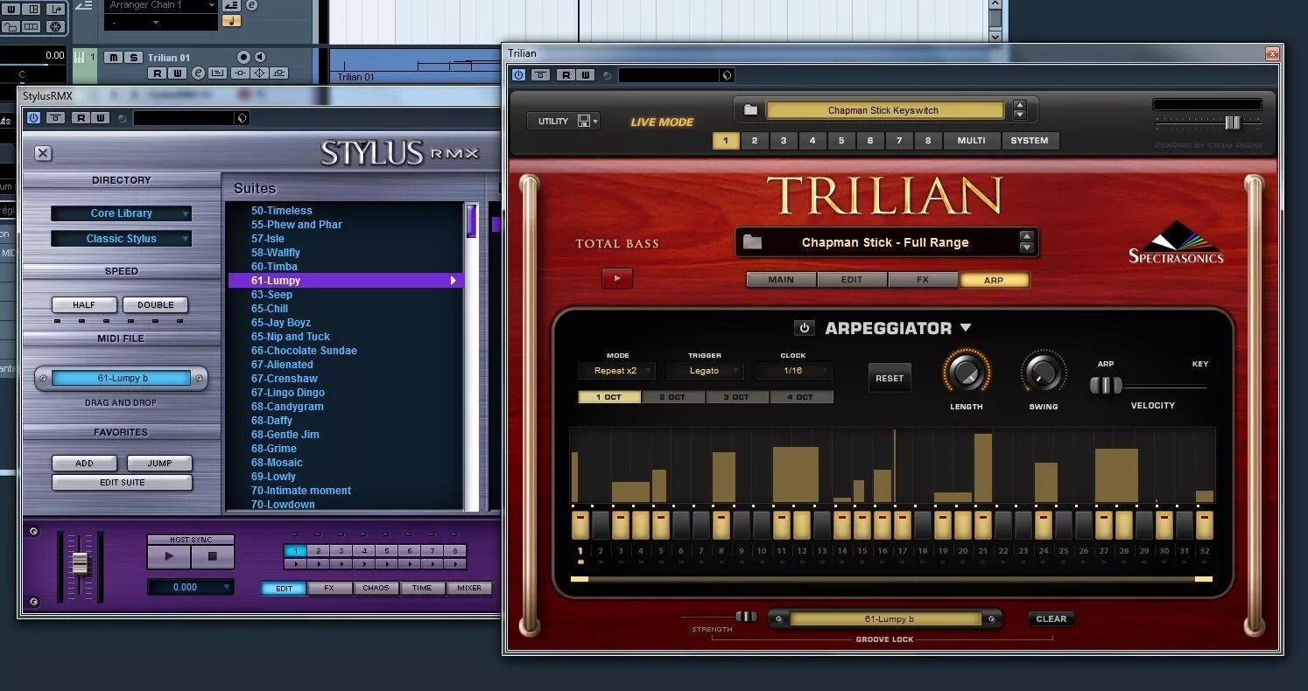Click the CLEAR groove lock button
Screen dimensions: 1308x691
click(x=1051, y=619)
